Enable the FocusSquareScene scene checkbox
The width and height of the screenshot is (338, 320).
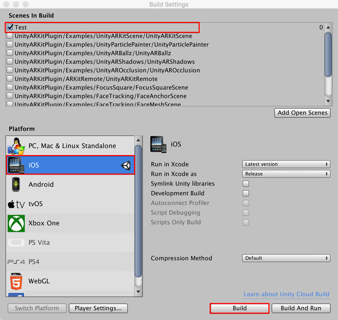(10, 88)
